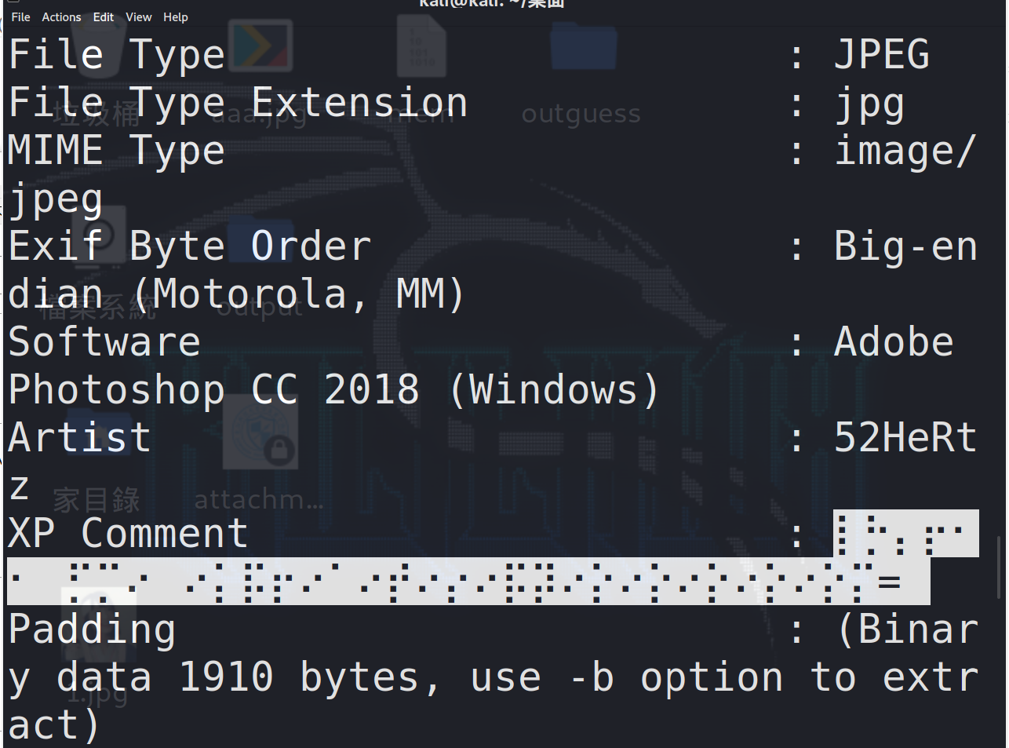Click the Padding field label
Screen dimensions: 1009x748
click(92, 629)
